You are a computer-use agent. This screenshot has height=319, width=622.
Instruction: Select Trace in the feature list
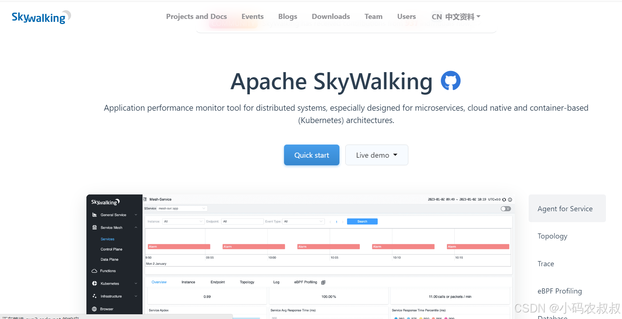tap(546, 264)
